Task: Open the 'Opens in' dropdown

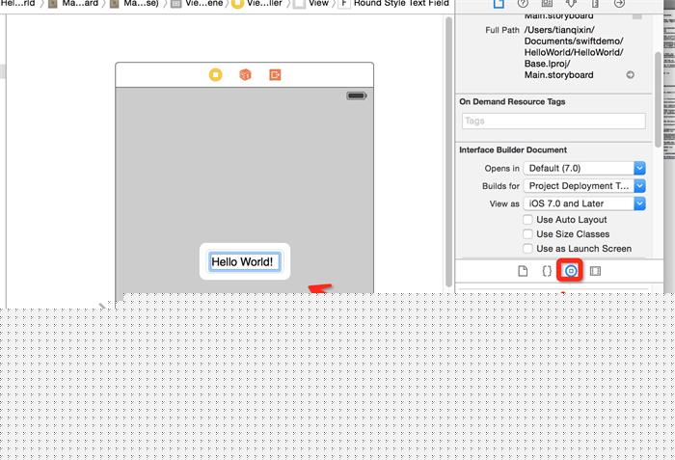Action: click(x=585, y=168)
